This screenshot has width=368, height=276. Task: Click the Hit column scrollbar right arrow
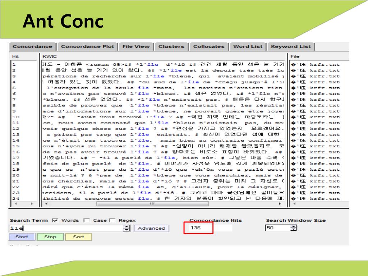coord(32,204)
